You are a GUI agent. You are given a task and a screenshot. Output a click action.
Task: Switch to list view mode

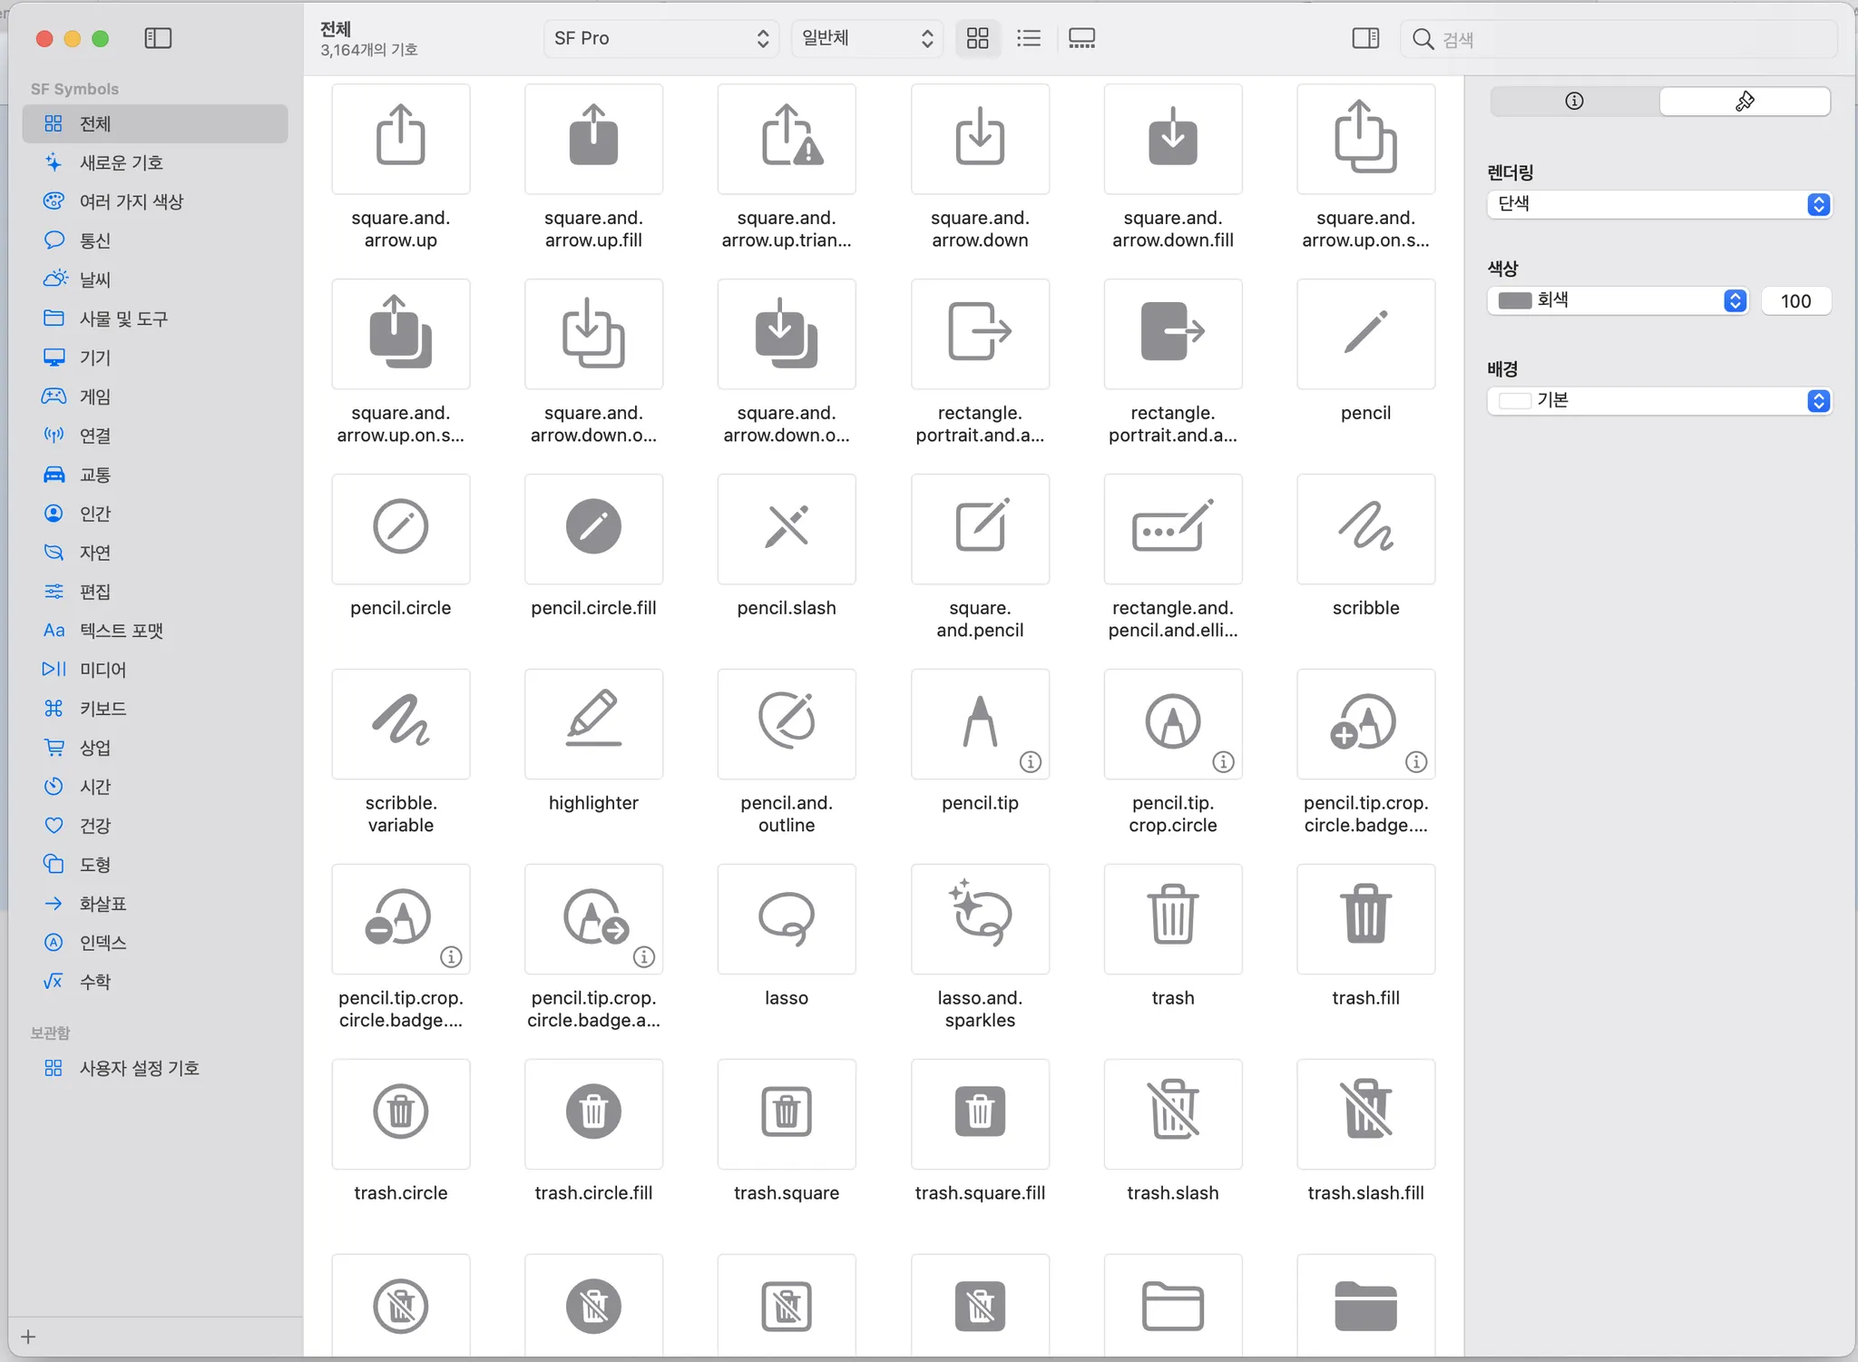pos(1028,38)
